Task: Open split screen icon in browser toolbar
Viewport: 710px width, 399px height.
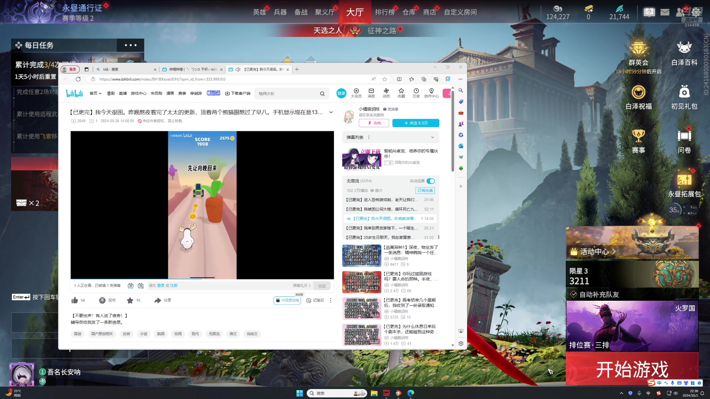Action: pyautogui.click(x=399, y=79)
